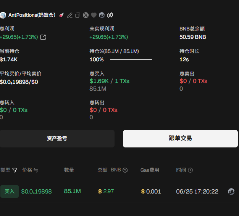Toggle time format clock icon
Viewport: 239px width, 216px height.
tap(191, 170)
